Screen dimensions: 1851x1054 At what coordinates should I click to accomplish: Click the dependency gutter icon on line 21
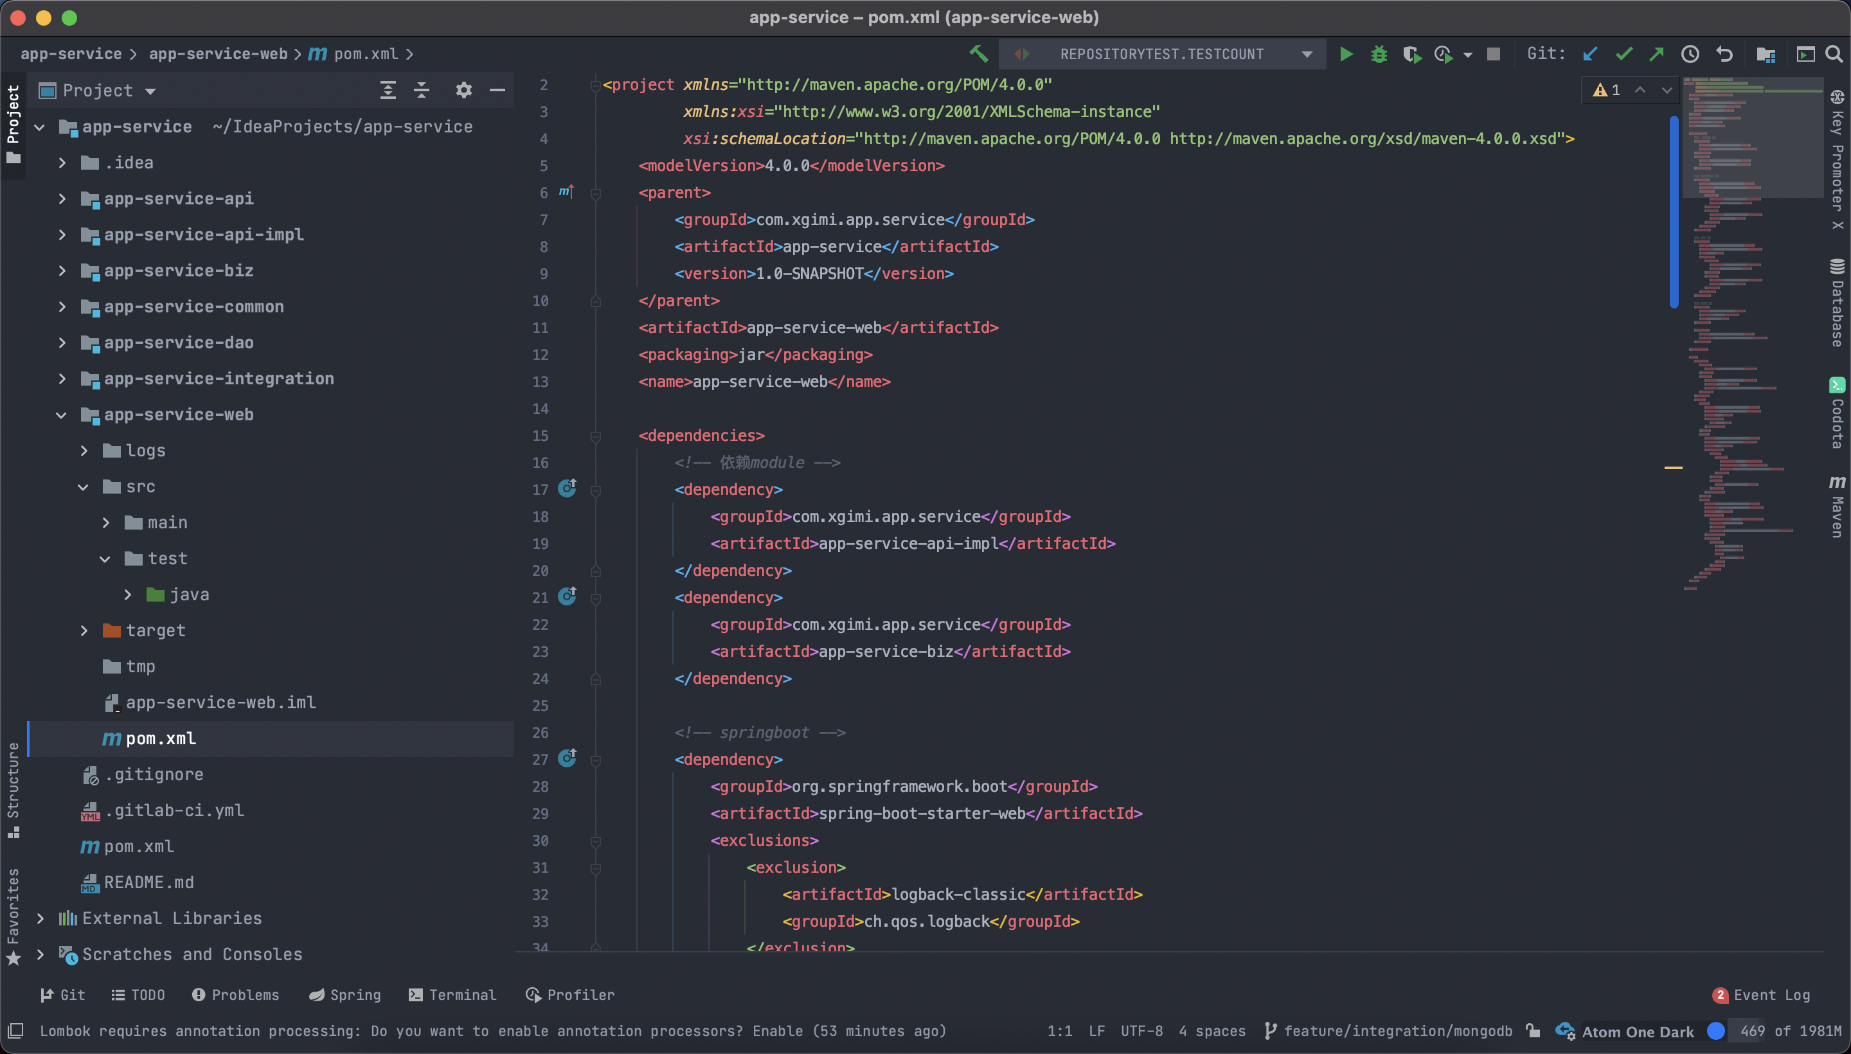tap(567, 596)
